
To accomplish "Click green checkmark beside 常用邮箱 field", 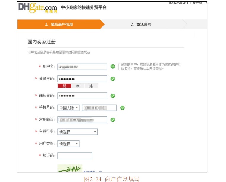I will pos(113,120).
